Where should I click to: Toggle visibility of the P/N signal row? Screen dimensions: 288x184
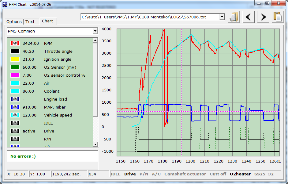15,139
